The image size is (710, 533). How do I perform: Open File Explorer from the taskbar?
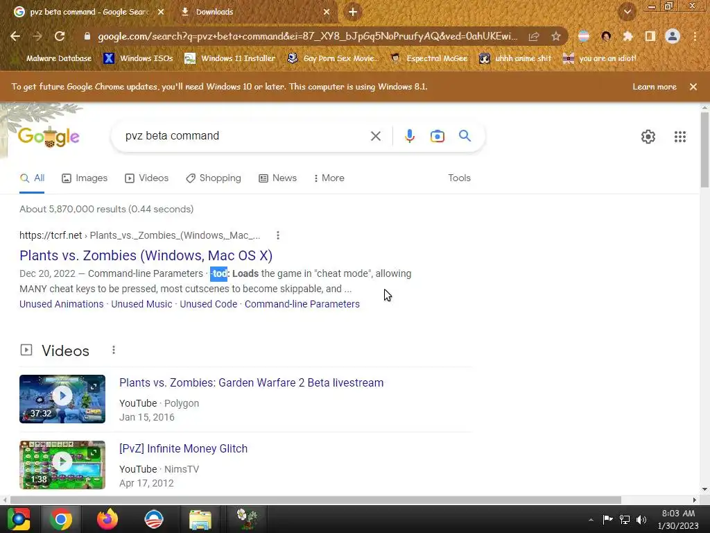[x=200, y=519]
